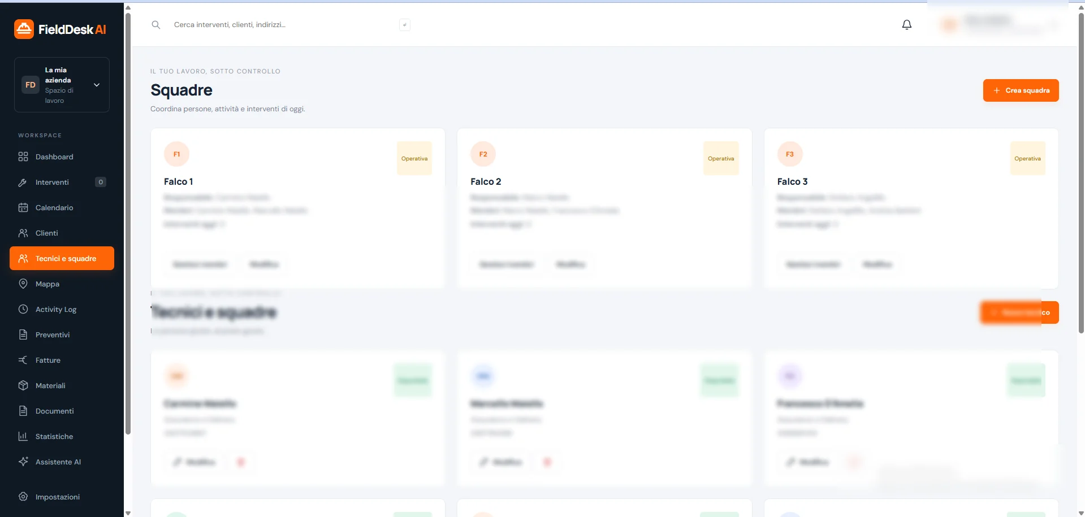This screenshot has width=1085, height=517.
Task: Go to Tecnici e squadre section
Action: (62, 258)
